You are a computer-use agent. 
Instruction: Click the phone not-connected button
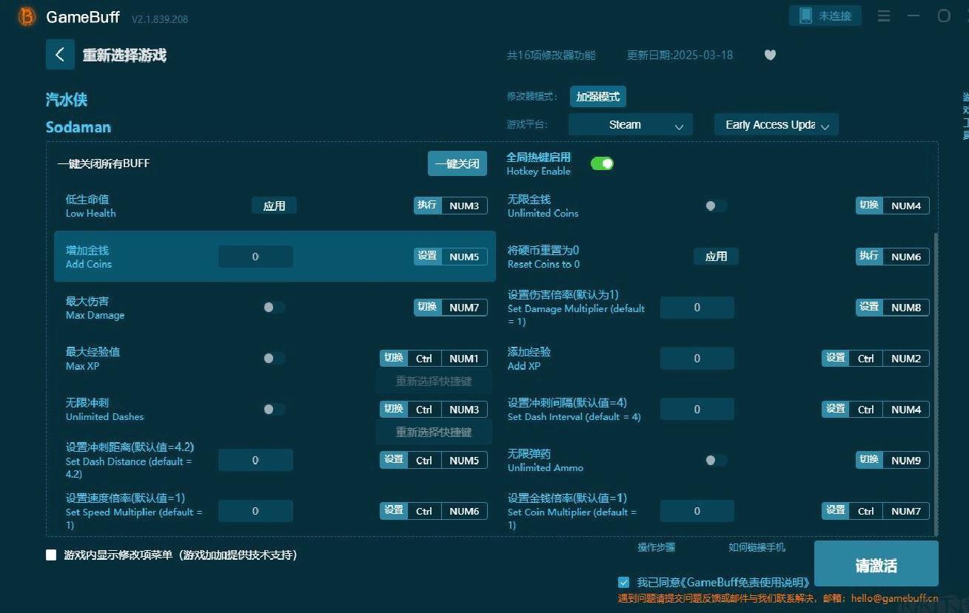(825, 16)
